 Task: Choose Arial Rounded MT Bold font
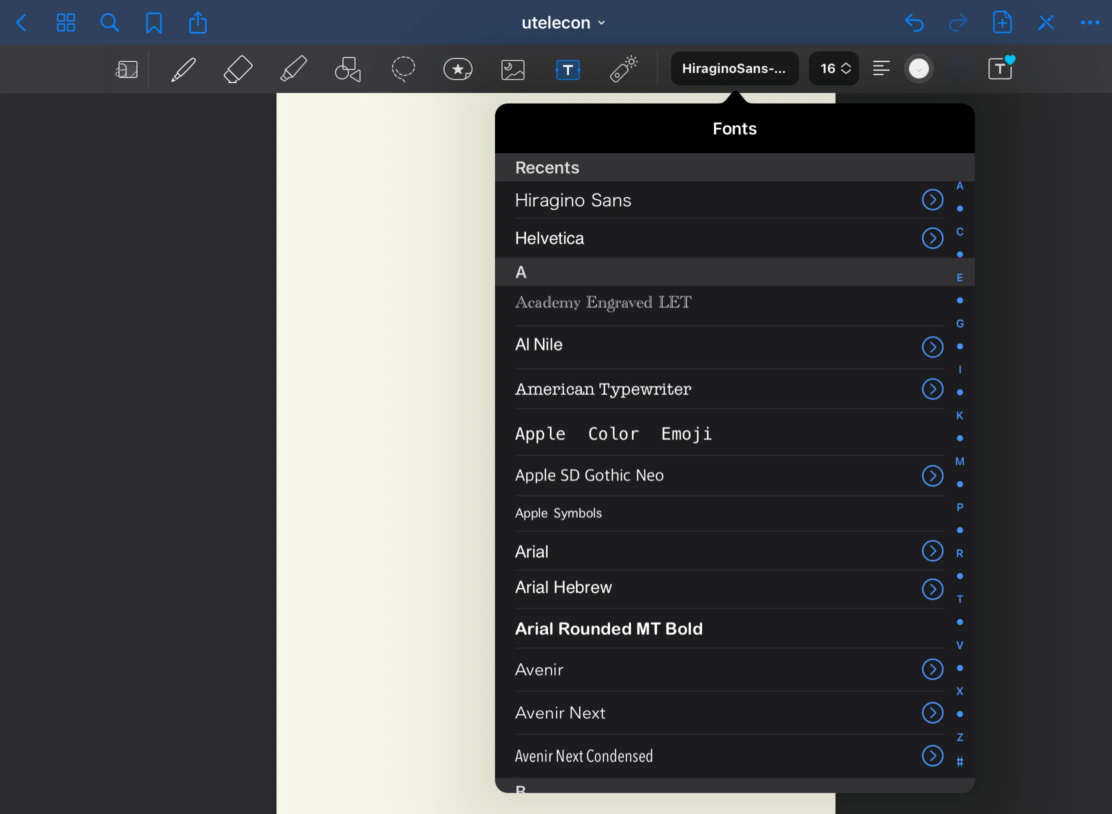coord(608,628)
